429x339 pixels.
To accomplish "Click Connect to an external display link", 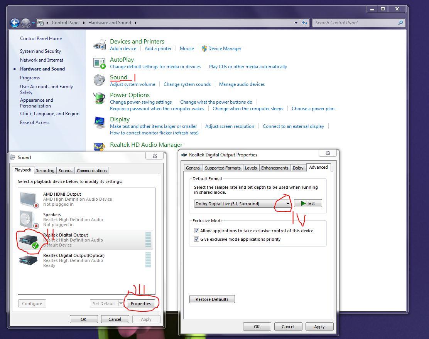I will [293, 126].
